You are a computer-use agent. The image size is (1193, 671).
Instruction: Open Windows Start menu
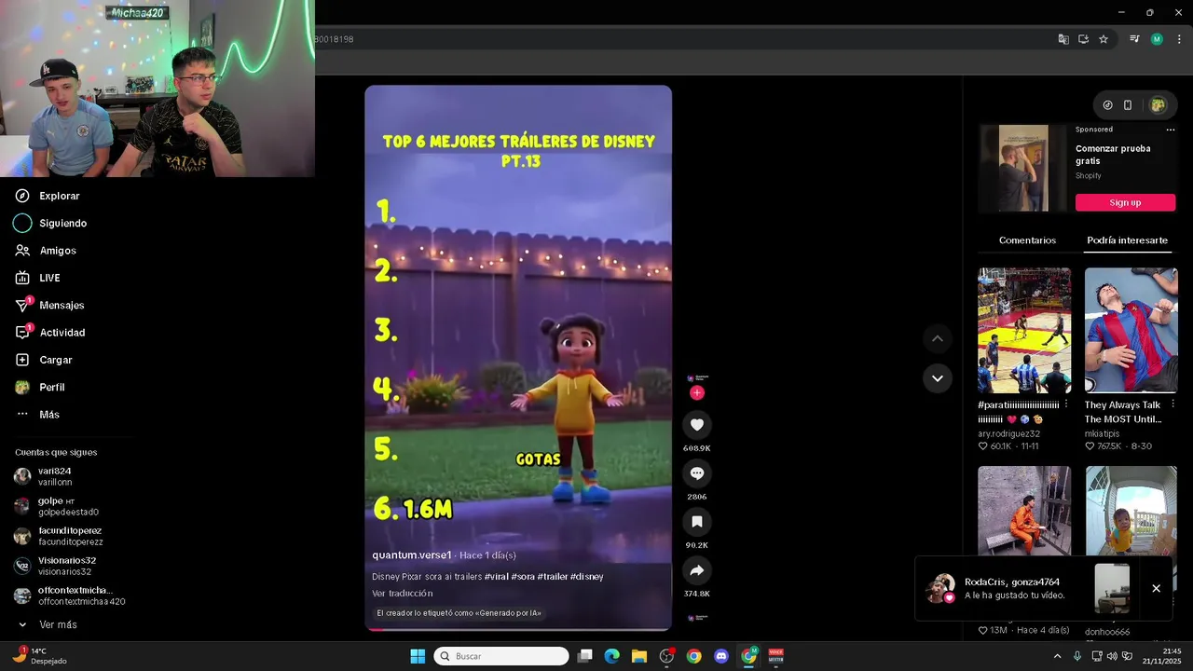click(418, 656)
